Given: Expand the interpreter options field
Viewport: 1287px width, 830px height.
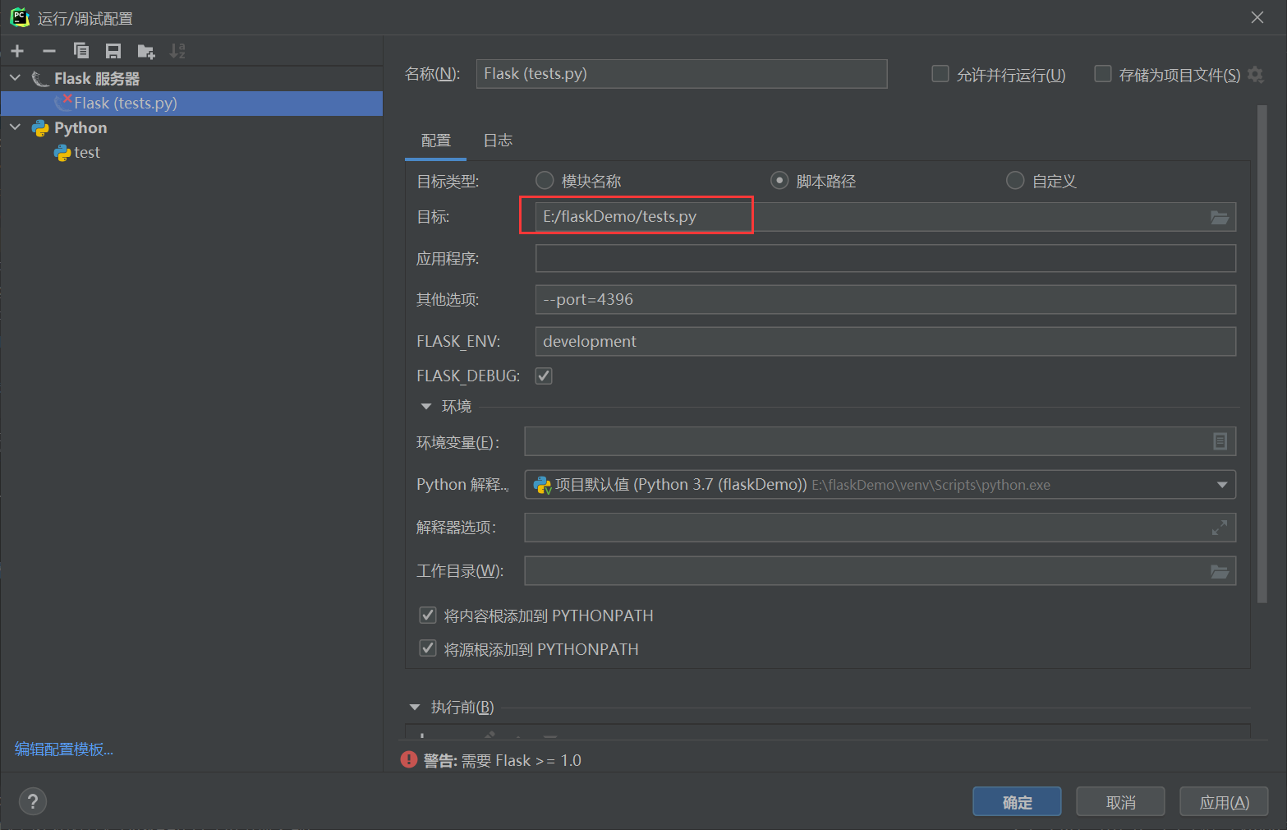Looking at the screenshot, I should (1219, 527).
